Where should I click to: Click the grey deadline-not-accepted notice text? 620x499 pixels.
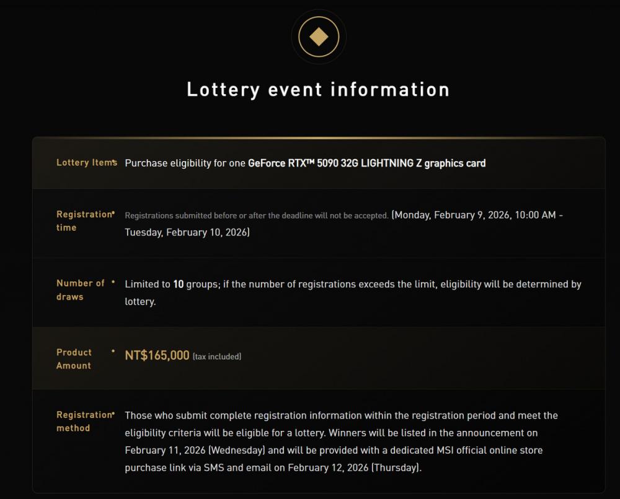click(257, 215)
